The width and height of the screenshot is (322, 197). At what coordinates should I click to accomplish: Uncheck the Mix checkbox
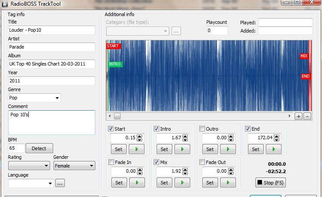coord(157,162)
